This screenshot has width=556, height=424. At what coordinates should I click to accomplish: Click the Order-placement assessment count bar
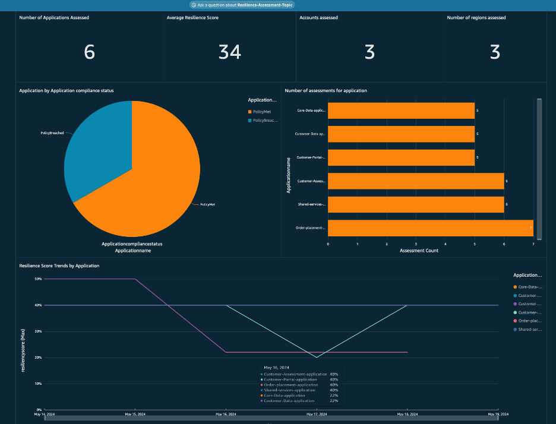click(428, 228)
